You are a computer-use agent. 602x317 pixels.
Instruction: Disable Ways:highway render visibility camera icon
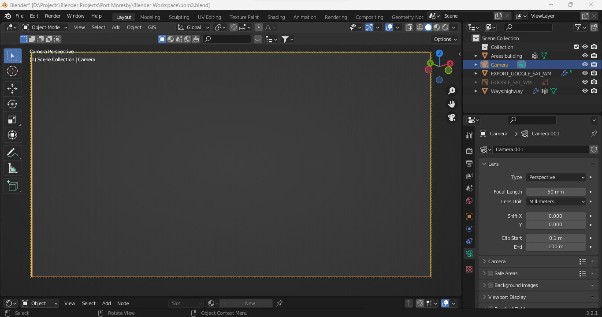coord(594,91)
